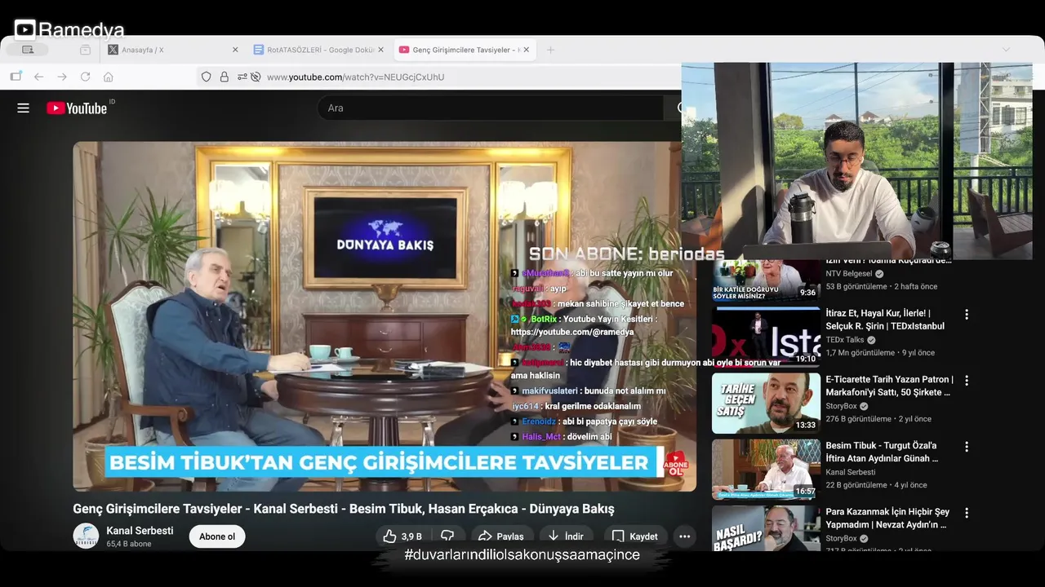The width and height of the screenshot is (1045, 587).
Task: Dislike the video with thumbs-down
Action: [x=447, y=536]
